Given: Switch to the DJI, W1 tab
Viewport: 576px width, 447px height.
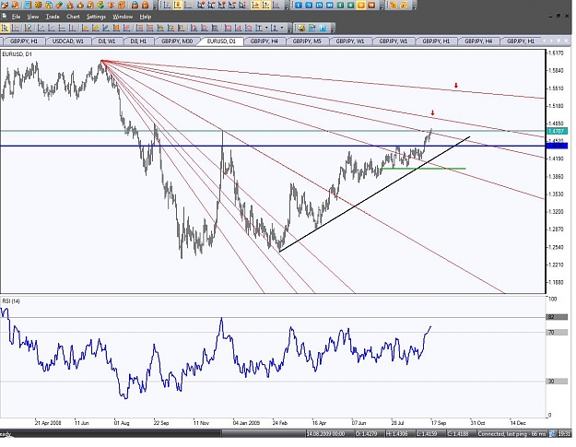Looking at the screenshot, I should click(107, 41).
